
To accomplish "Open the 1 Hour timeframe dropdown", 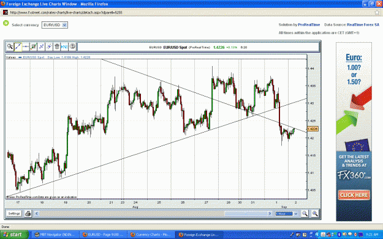I will tap(287, 214).
